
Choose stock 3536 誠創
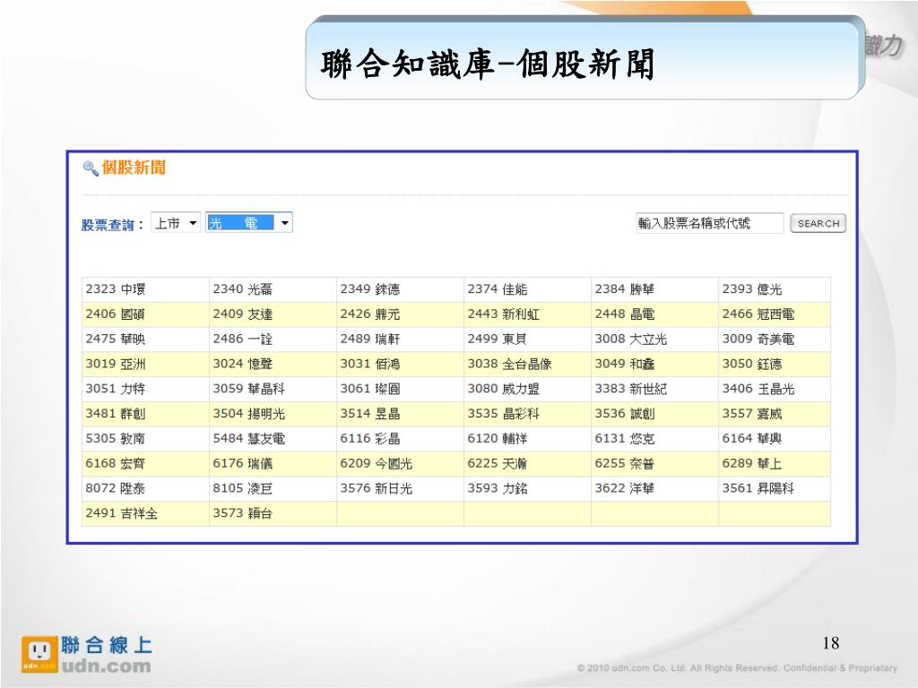click(x=625, y=414)
